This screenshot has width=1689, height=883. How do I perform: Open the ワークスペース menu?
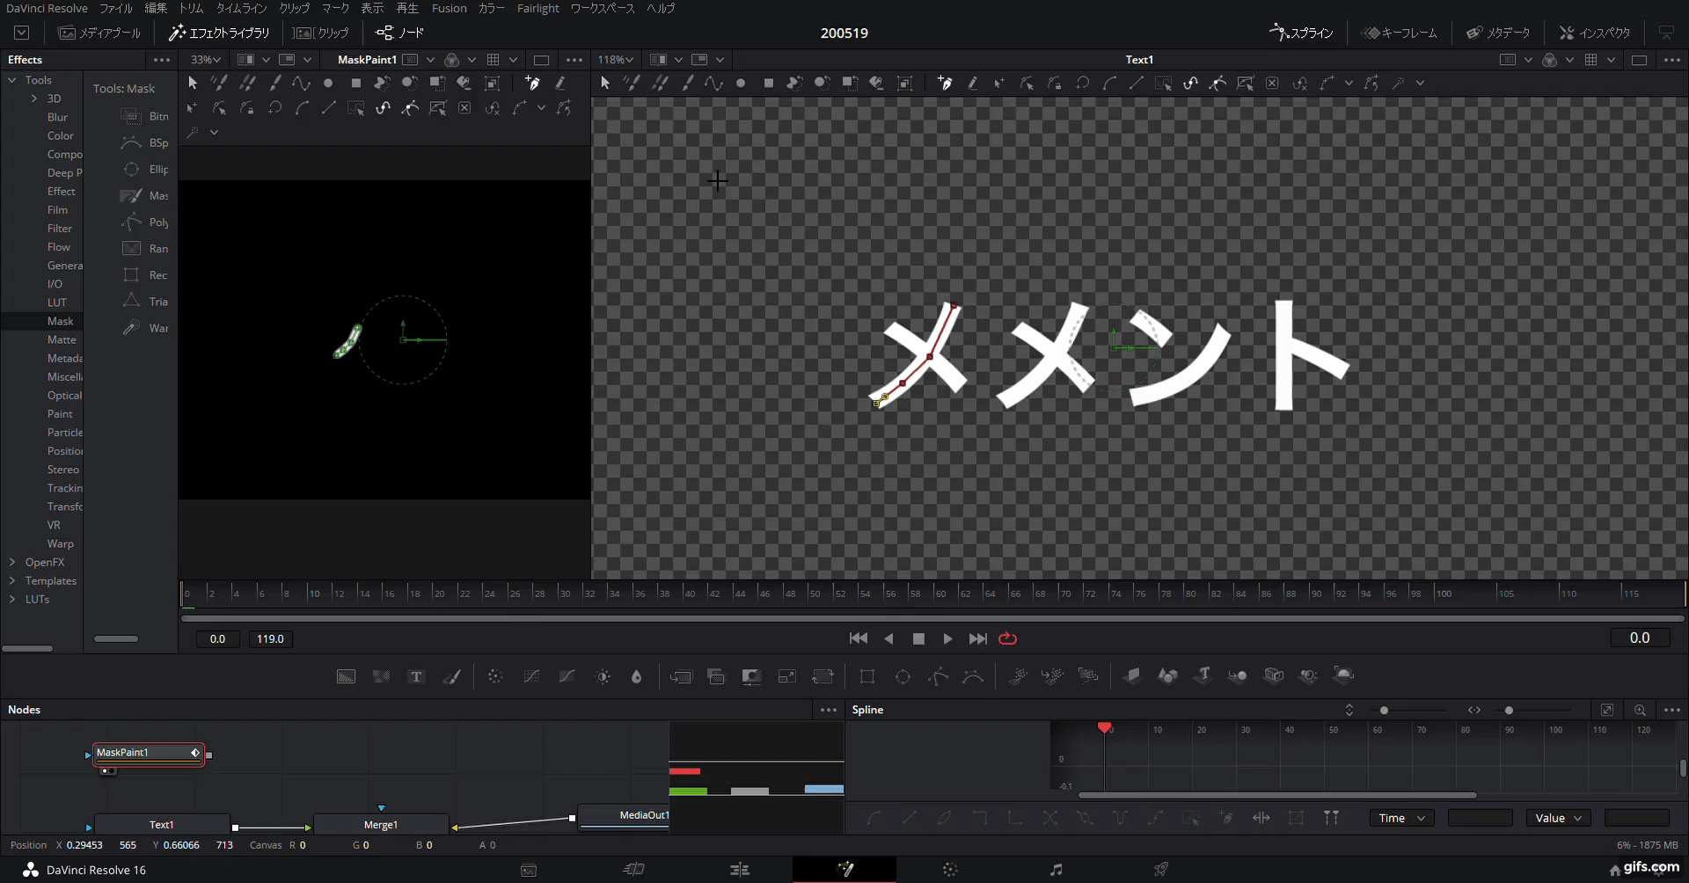(x=602, y=8)
